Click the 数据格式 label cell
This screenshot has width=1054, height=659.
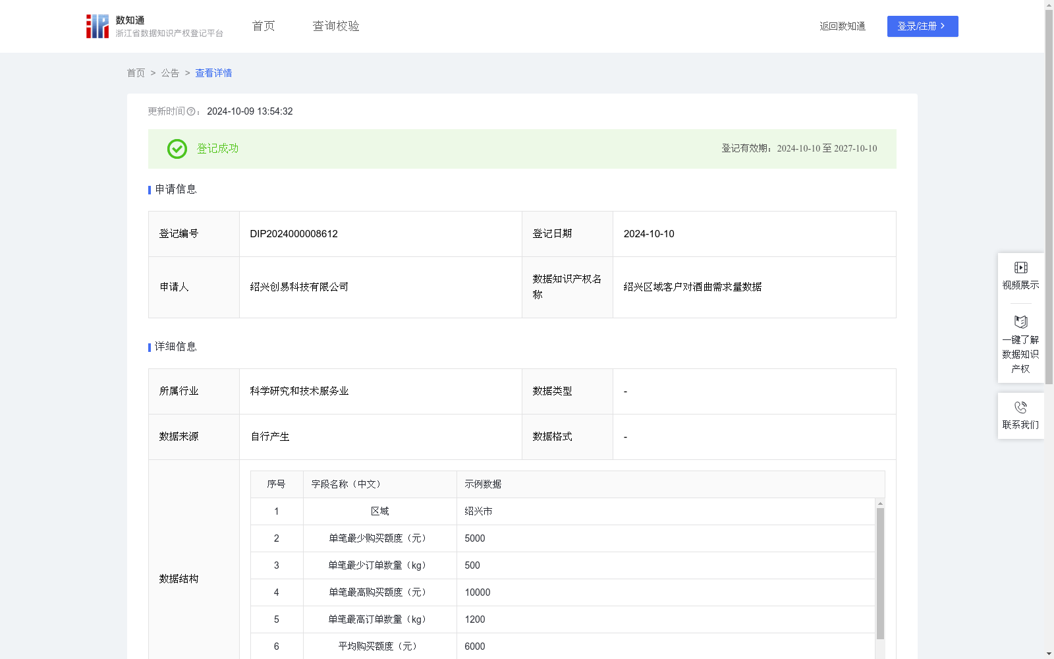coord(567,437)
